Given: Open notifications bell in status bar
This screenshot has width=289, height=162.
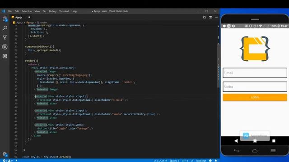Looking at the screenshot, I should click(x=216, y=161).
